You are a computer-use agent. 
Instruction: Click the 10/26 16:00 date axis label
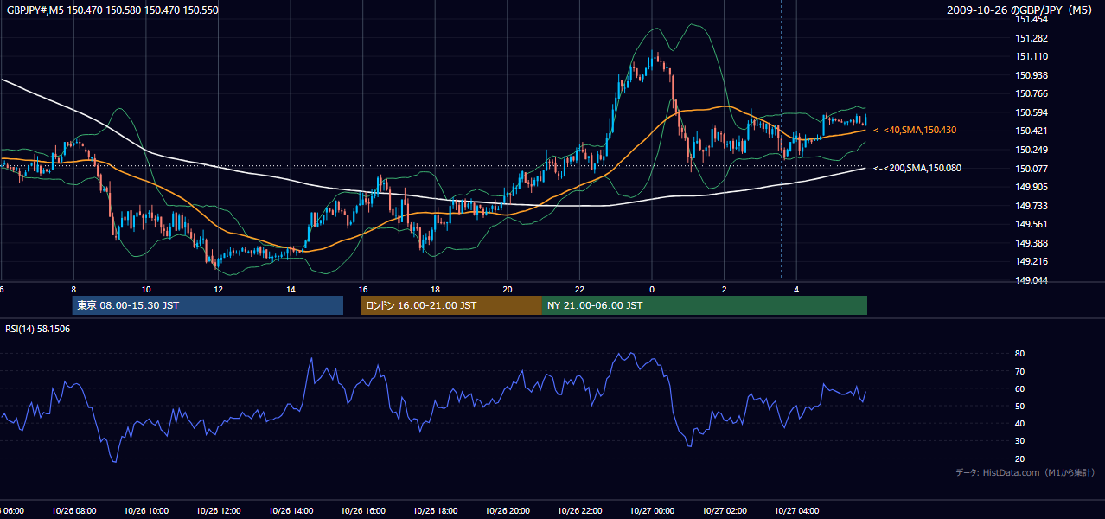363,511
